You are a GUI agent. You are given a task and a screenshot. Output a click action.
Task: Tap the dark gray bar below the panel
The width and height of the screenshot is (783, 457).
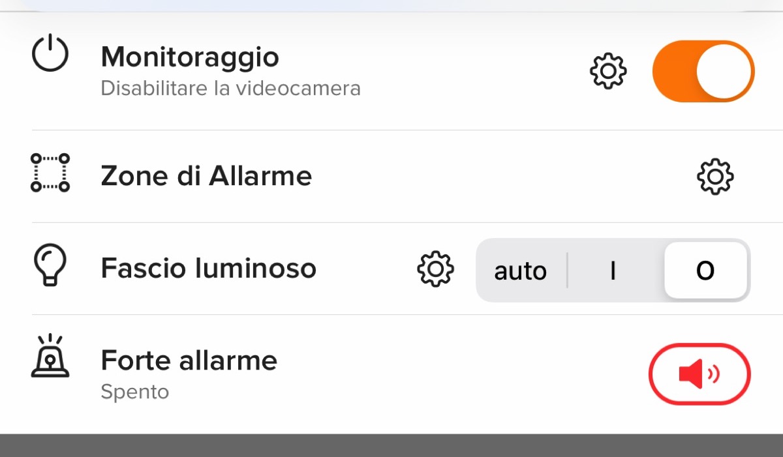point(391,446)
